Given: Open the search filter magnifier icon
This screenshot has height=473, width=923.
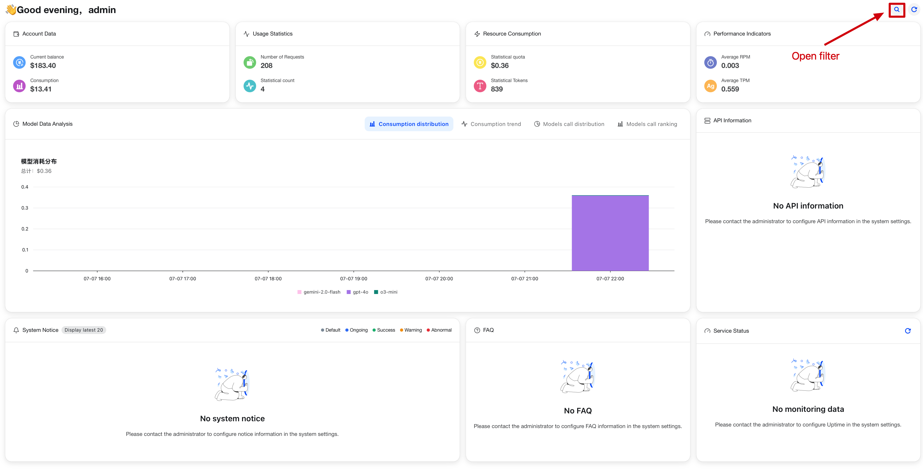Looking at the screenshot, I should 897,10.
